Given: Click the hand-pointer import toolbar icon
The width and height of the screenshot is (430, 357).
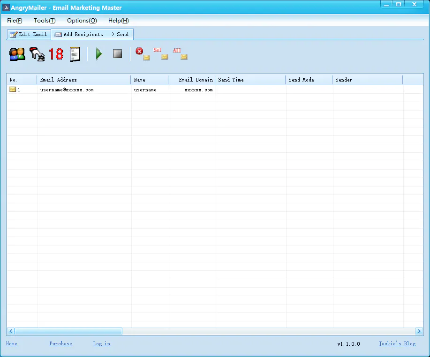Looking at the screenshot, I should 37,54.
